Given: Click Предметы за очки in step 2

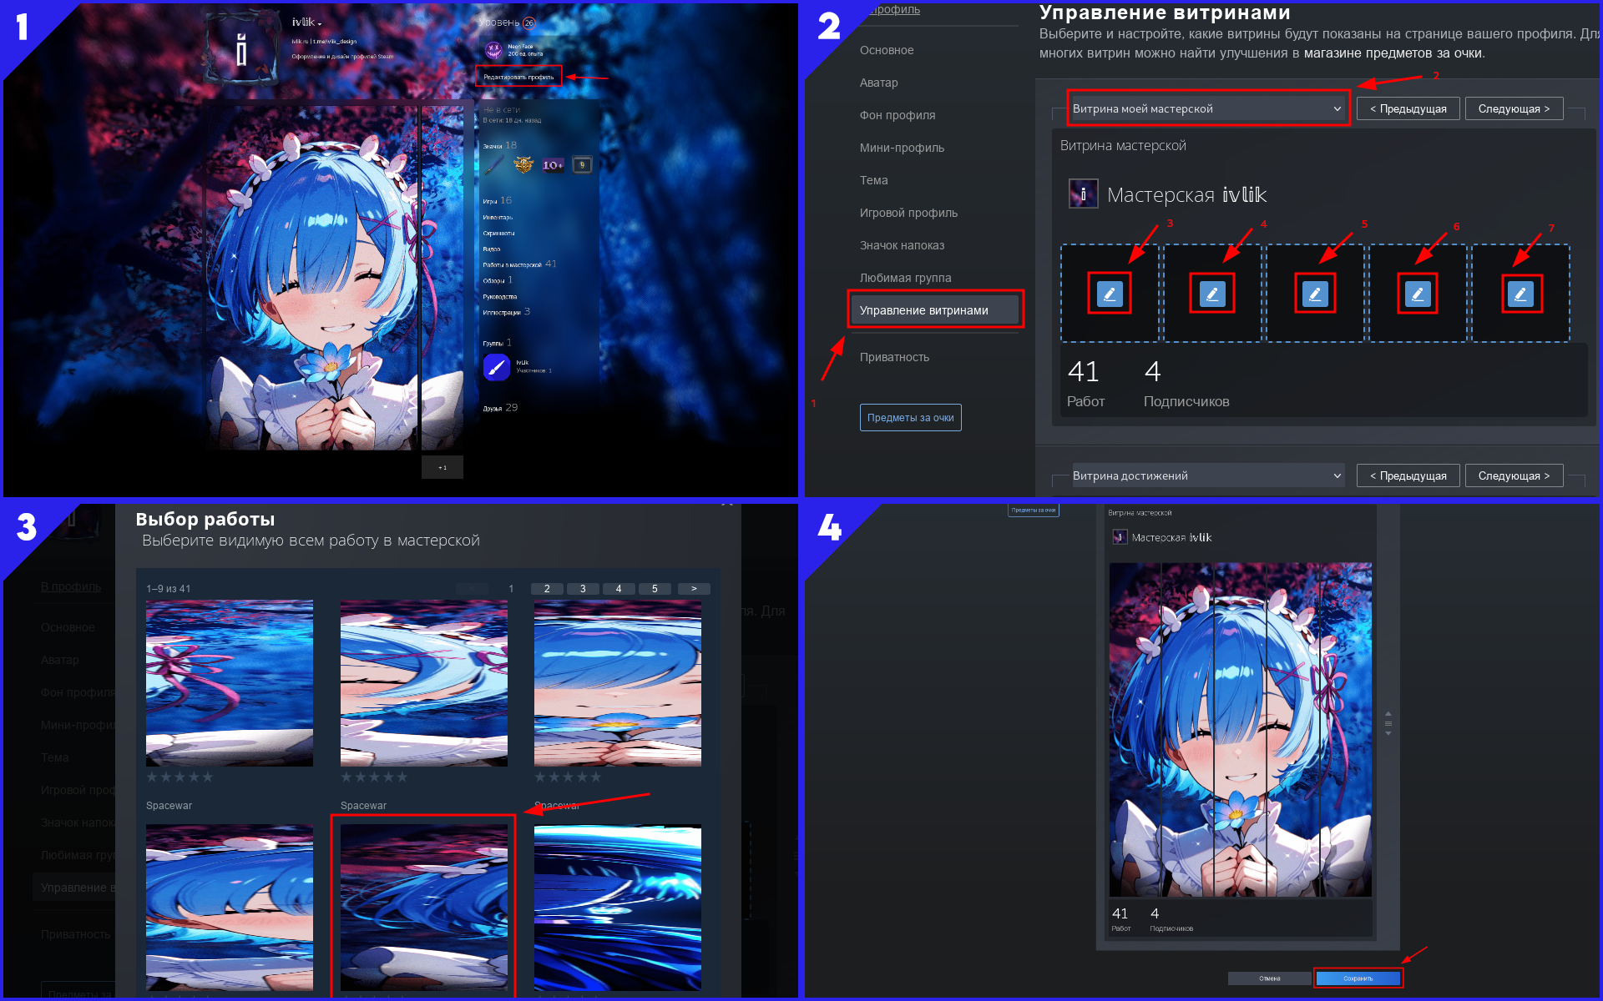Looking at the screenshot, I should click(x=910, y=418).
